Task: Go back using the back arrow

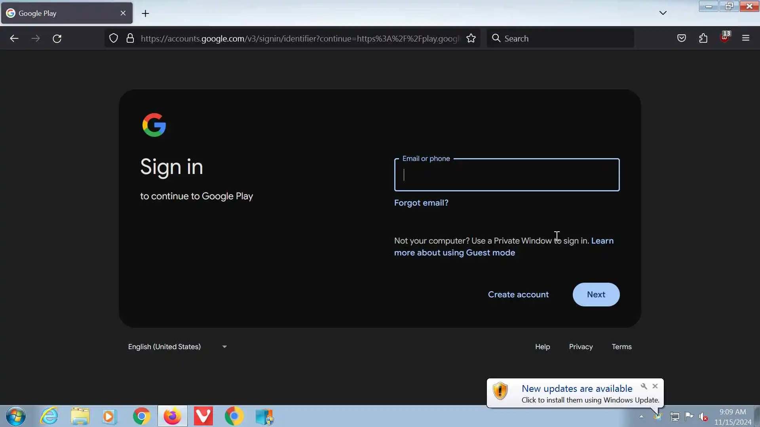Action: pos(14,38)
